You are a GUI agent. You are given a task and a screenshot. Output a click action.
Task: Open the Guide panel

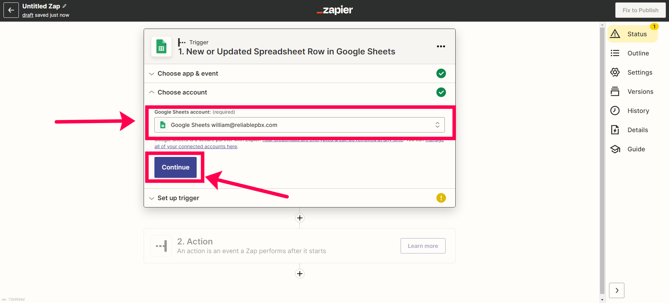[628, 149]
